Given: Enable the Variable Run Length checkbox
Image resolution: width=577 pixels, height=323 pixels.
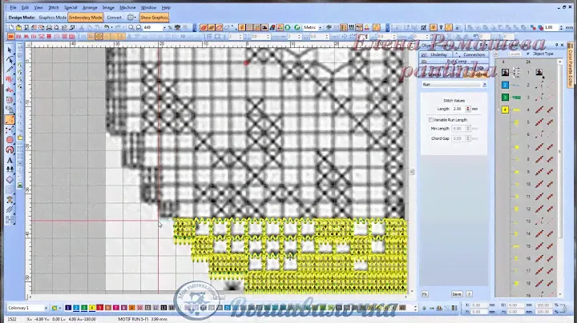Looking at the screenshot, I should coord(431,119).
